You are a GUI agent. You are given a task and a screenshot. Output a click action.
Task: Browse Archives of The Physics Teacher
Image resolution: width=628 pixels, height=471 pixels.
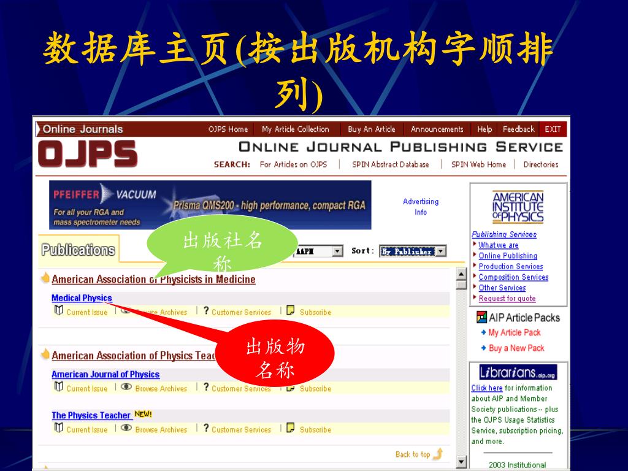161,430
